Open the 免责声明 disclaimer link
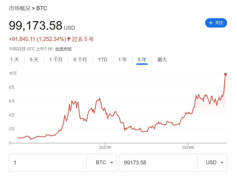The height and width of the screenshot is (176, 237). (x=63, y=49)
